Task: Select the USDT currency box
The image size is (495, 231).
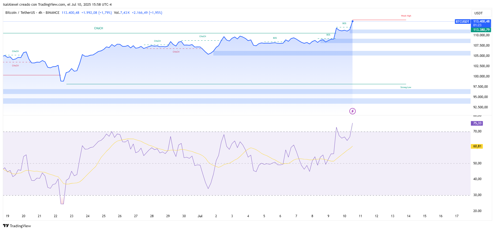Action: click(x=481, y=13)
